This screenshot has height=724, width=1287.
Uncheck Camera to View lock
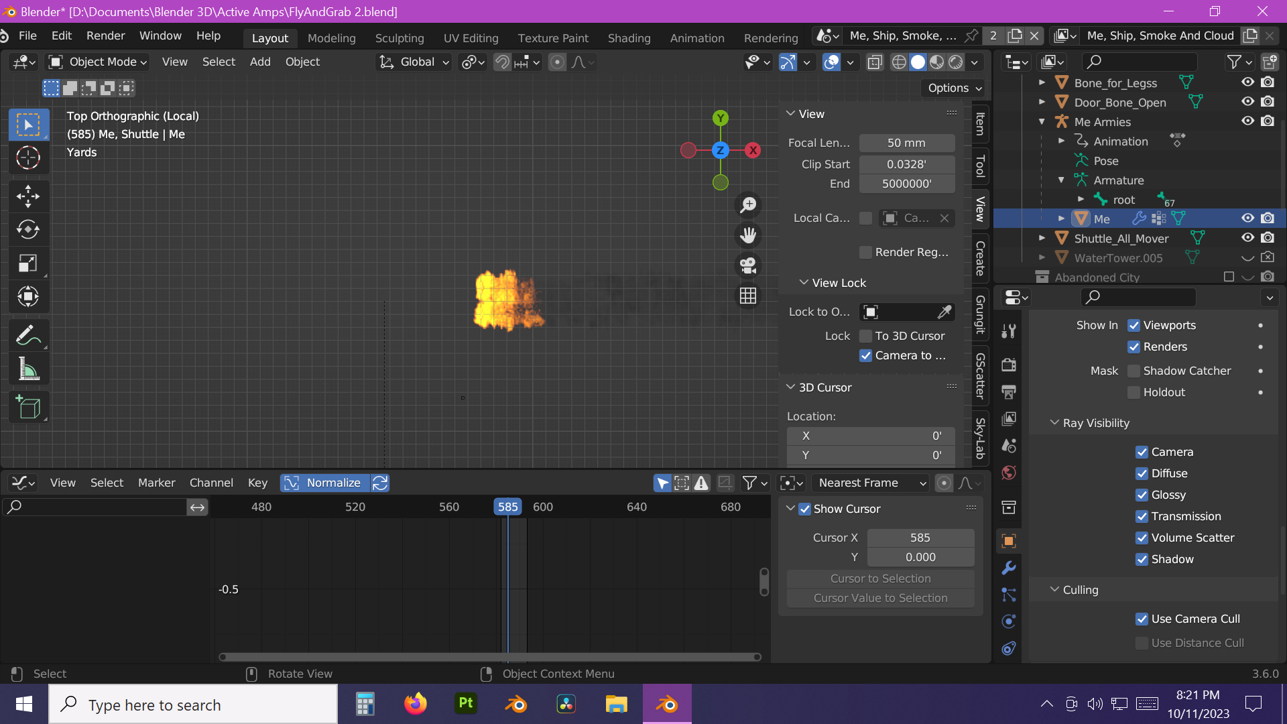pos(866,356)
